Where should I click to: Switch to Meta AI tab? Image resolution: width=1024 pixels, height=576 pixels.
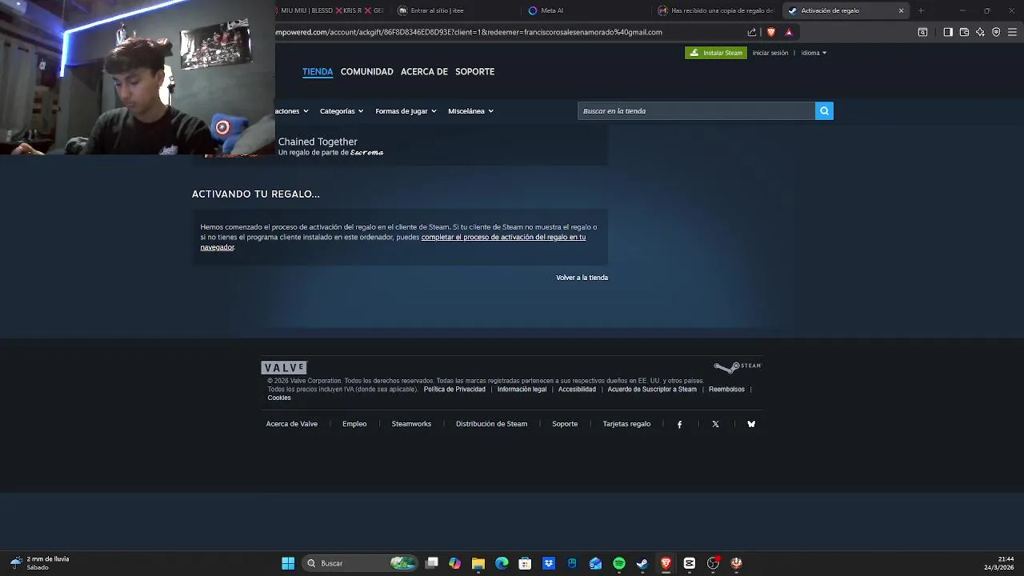586,10
